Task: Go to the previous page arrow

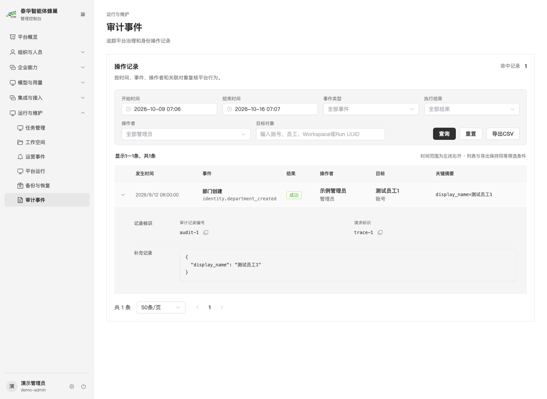Action: point(198,307)
